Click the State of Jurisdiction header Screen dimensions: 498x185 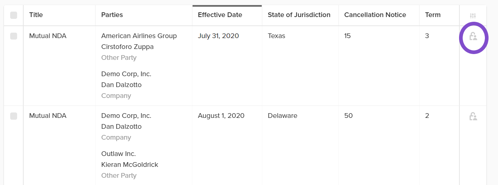[299, 15]
